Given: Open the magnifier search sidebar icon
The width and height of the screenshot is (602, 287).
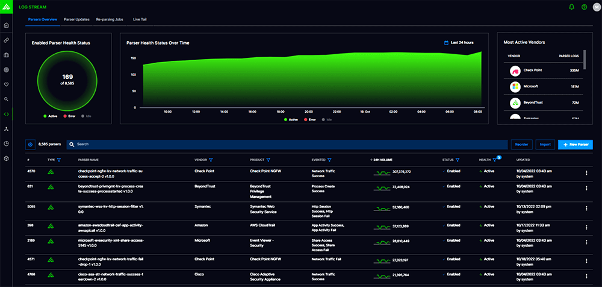Looking at the screenshot, I should 6,99.
